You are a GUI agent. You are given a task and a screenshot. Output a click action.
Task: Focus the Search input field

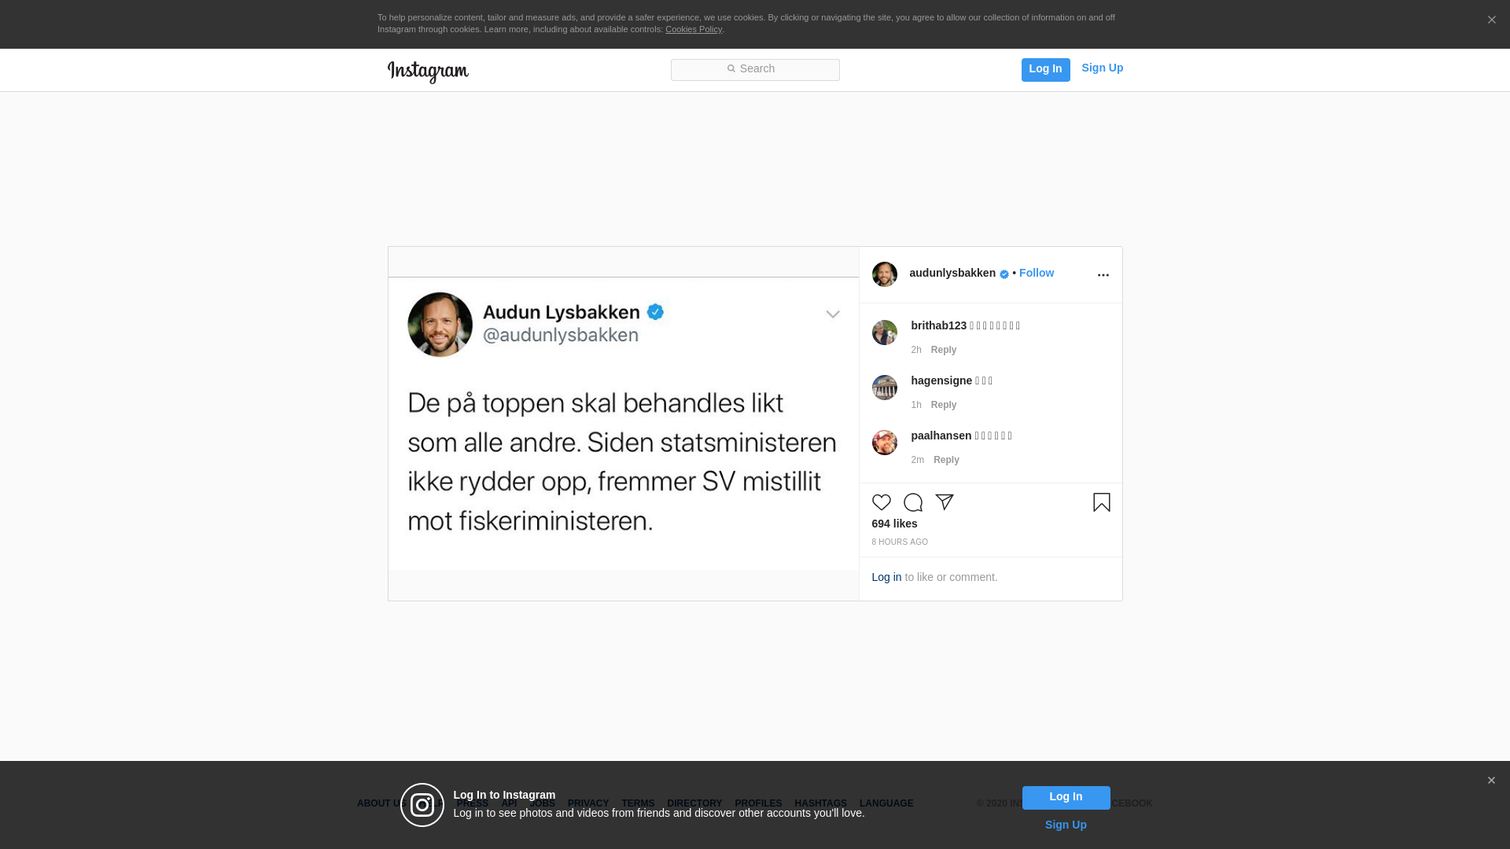tap(755, 69)
